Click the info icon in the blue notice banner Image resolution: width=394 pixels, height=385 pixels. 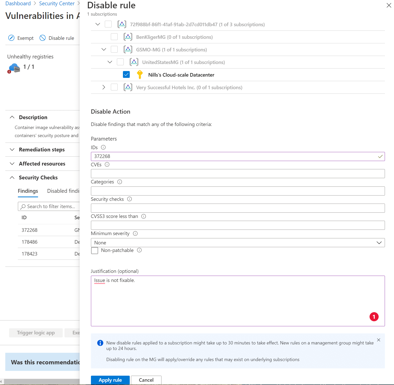[100, 343]
